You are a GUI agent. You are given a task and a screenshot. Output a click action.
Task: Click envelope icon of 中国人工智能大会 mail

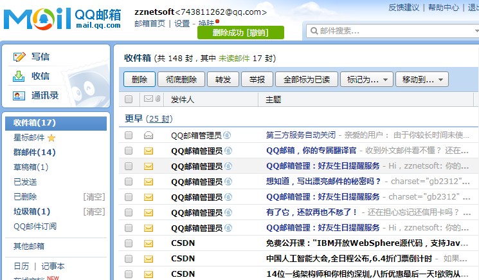pyautogui.click(x=149, y=259)
